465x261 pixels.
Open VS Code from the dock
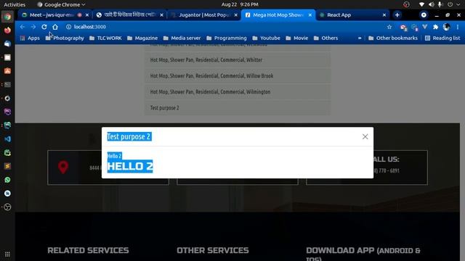coord(7,139)
